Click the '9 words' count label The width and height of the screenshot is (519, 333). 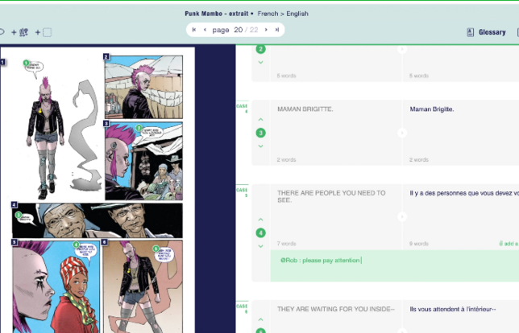(419, 244)
